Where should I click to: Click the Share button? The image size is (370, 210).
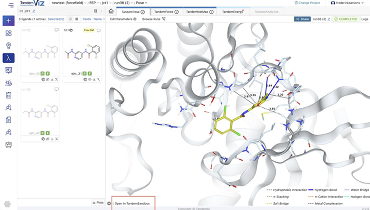[302, 19]
